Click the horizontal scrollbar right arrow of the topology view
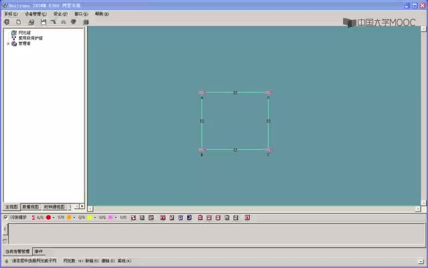 pyautogui.click(x=418, y=209)
